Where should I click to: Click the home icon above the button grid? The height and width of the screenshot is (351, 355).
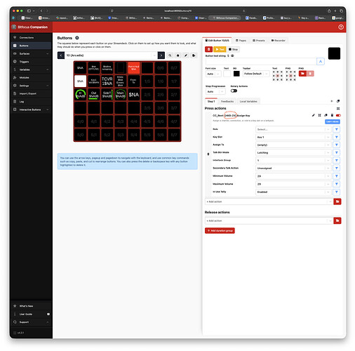[177, 55]
